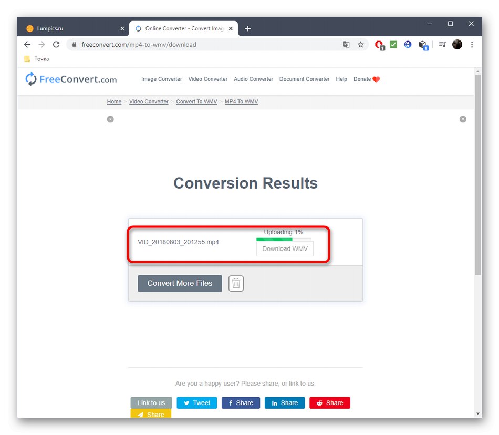Open the media control playlist icon
499x435 pixels.
click(442, 45)
